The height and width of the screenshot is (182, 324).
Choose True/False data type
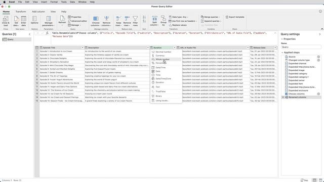coord(166,92)
